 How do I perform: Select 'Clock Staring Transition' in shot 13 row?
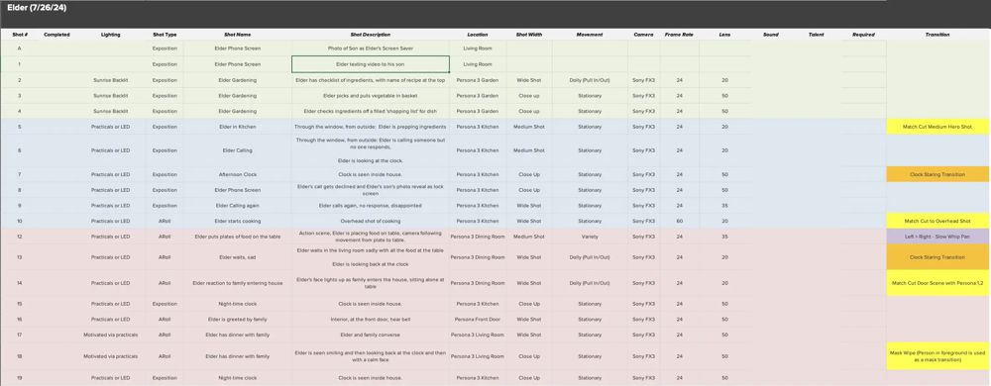pos(937,257)
